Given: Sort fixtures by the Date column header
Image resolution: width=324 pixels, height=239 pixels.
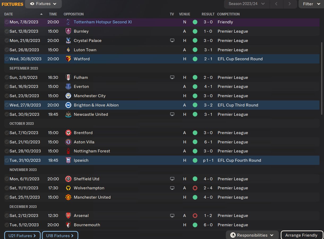Looking at the screenshot, I should pyautogui.click(x=8, y=14).
